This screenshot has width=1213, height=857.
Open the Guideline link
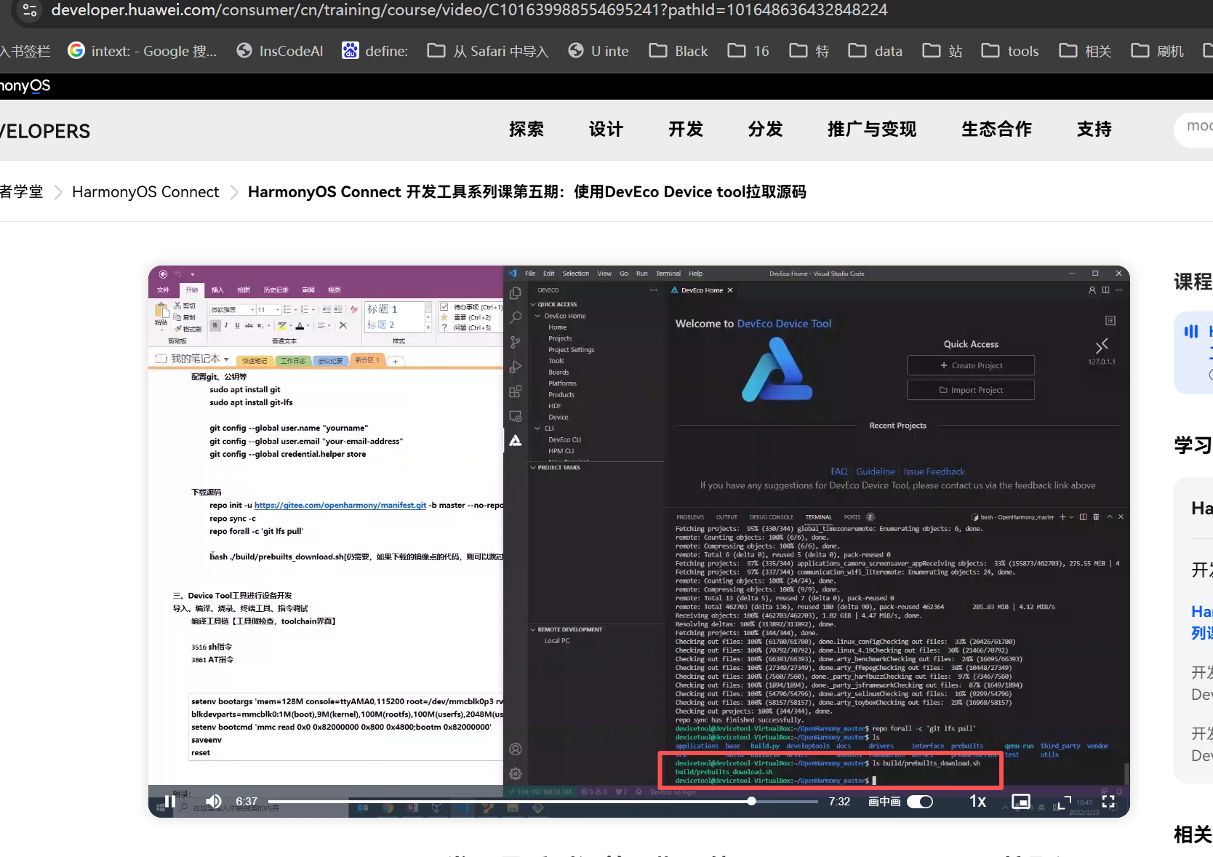pos(876,471)
